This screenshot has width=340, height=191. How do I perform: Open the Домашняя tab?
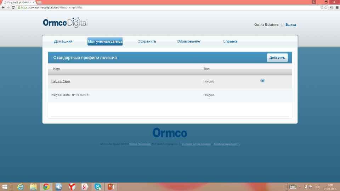coord(63,41)
